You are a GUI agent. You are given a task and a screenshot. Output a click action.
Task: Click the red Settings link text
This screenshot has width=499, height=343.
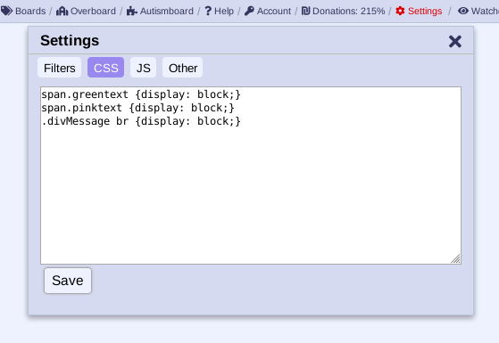[x=425, y=11]
